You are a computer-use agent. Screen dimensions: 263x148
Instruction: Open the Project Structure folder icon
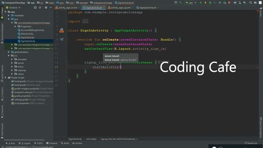256,3
